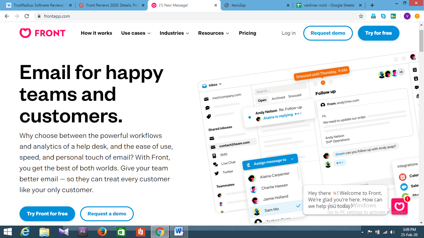
Task: Launch Internet Explorer from taskbar
Action: pyautogui.click(x=25, y=232)
